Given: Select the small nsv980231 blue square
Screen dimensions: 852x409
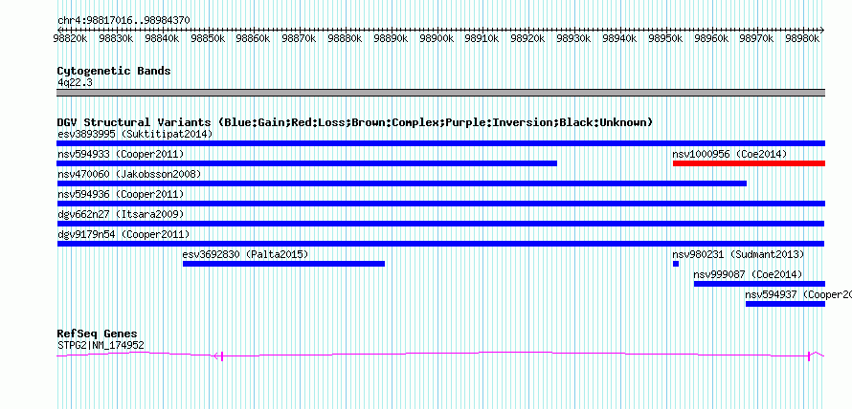Looking at the screenshot, I should [676, 264].
